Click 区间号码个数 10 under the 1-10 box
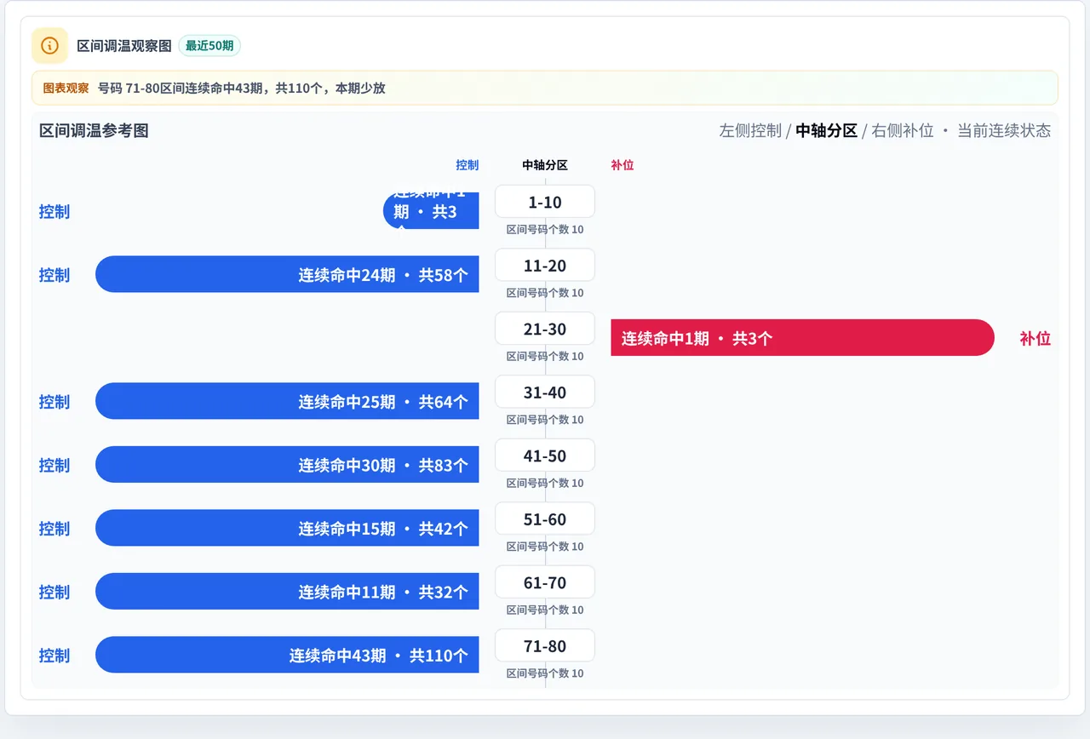This screenshot has width=1090, height=739. click(545, 229)
